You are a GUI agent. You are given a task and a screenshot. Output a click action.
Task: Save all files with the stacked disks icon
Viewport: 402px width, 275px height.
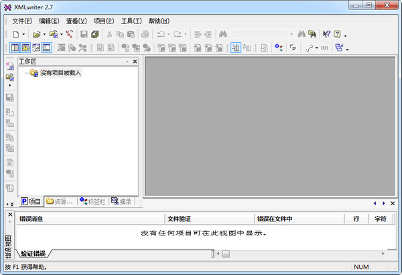[95, 34]
